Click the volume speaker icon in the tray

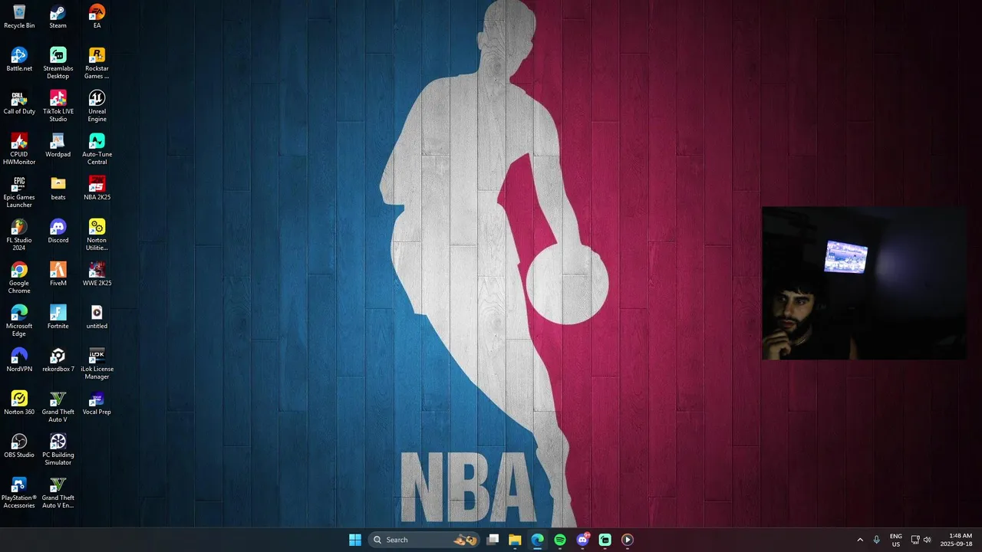click(x=927, y=540)
